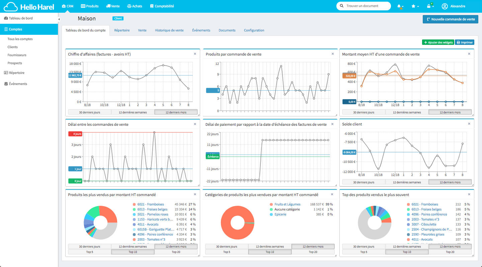482x267 pixels.
Task: Click the Échéance green marker label
Action: pos(213,157)
